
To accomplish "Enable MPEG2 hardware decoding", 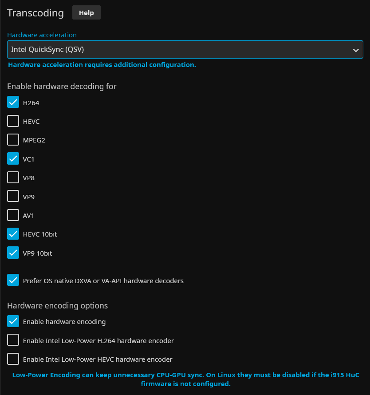I will pos(13,140).
